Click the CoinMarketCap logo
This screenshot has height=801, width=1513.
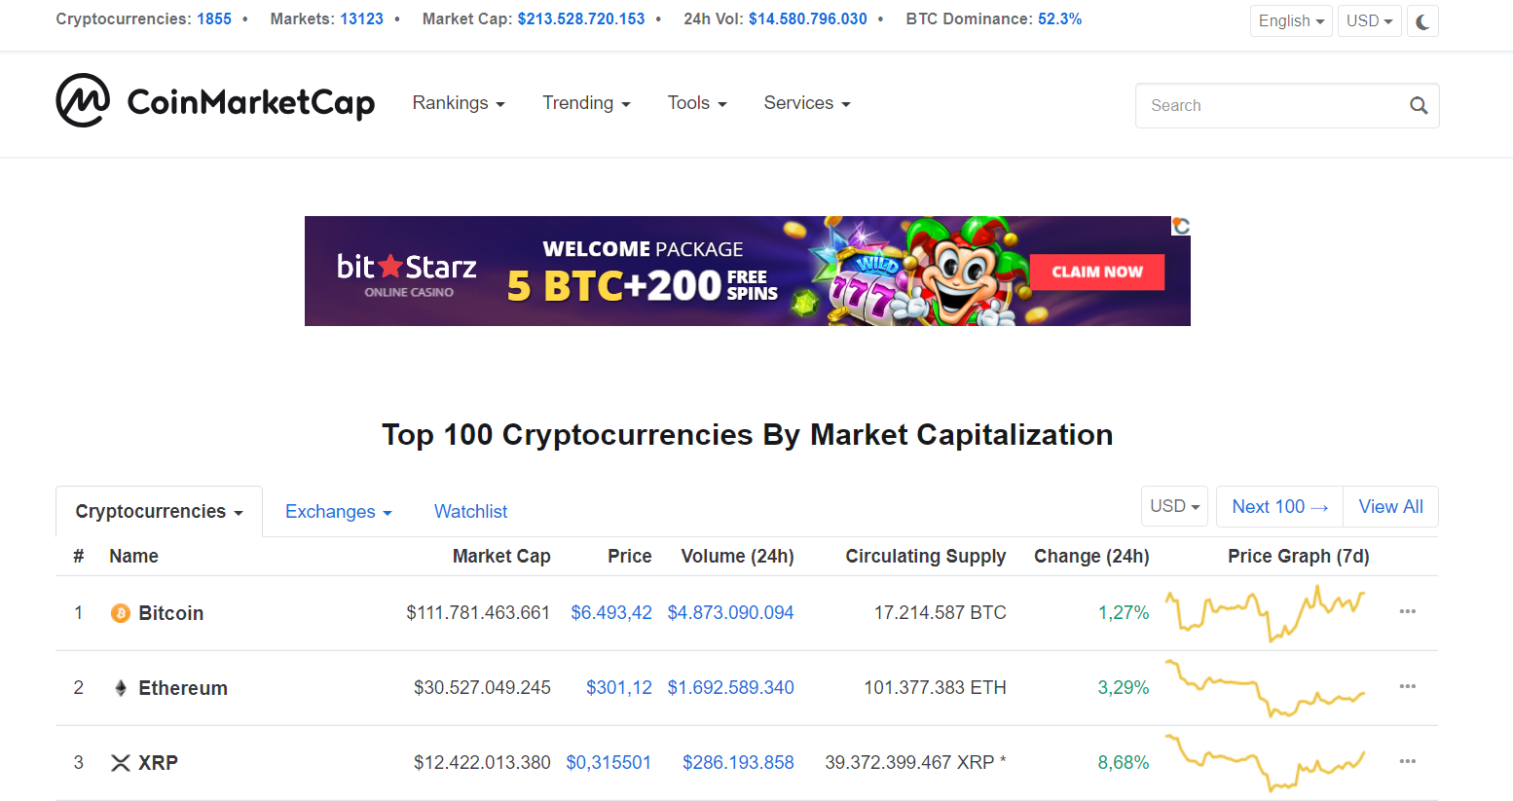click(x=215, y=101)
